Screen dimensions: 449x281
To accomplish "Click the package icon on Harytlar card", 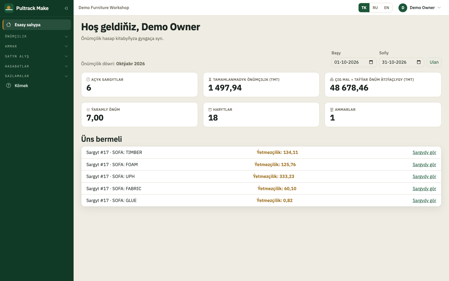I will tap(210, 110).
